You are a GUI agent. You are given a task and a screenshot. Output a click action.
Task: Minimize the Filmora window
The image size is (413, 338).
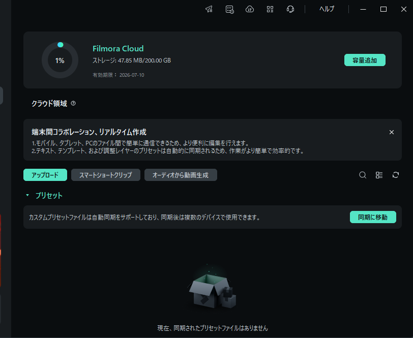[x=363, y=9]
